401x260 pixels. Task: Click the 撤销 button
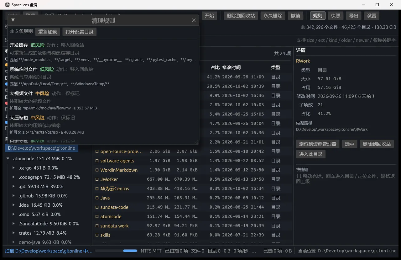coord(295,16)
